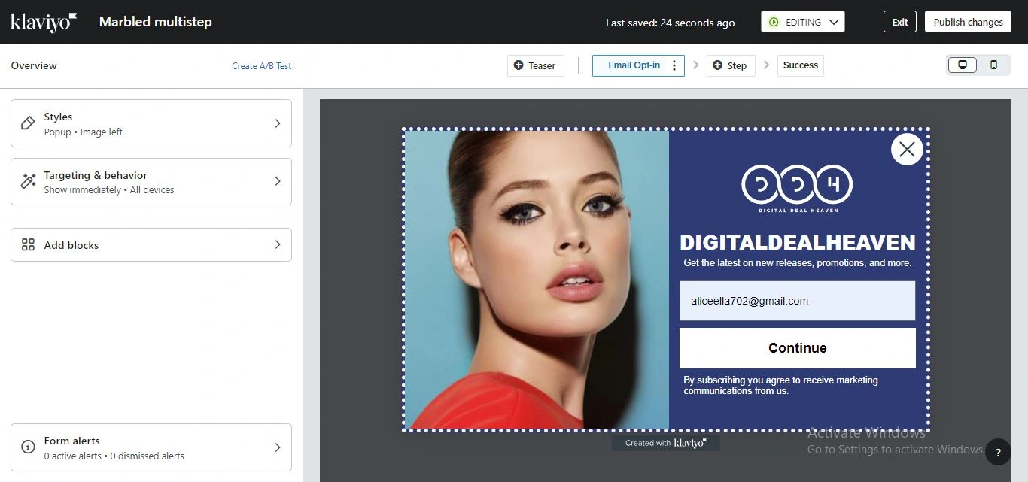Add a new Step
The height and width of the screenshot is (482, 1028).
click(x=730, y=65)
